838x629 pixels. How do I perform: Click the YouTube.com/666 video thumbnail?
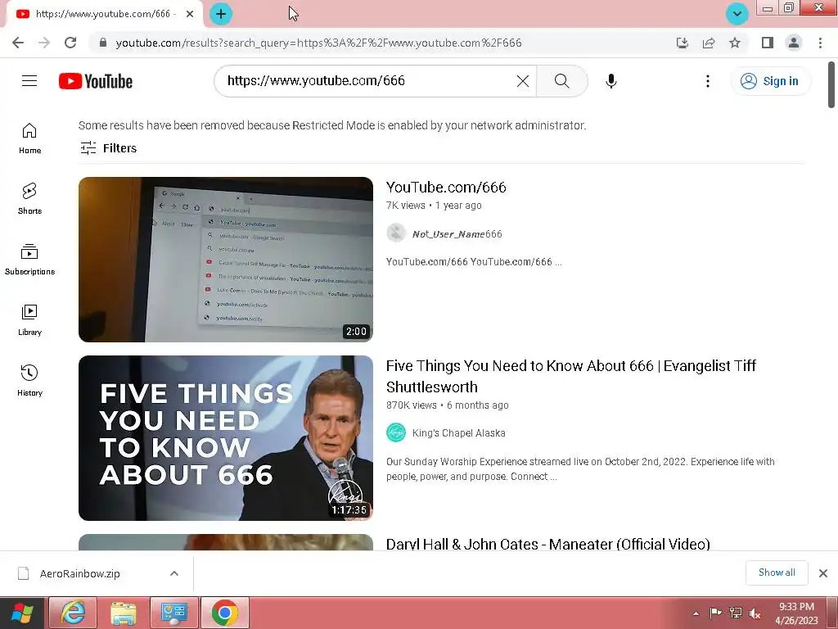(x=226, y=260)
